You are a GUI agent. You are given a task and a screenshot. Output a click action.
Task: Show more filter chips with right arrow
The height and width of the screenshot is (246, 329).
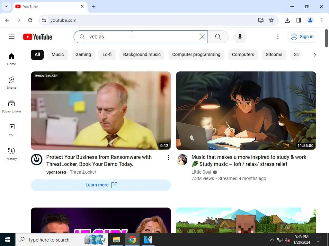click(x=315, y=55)
